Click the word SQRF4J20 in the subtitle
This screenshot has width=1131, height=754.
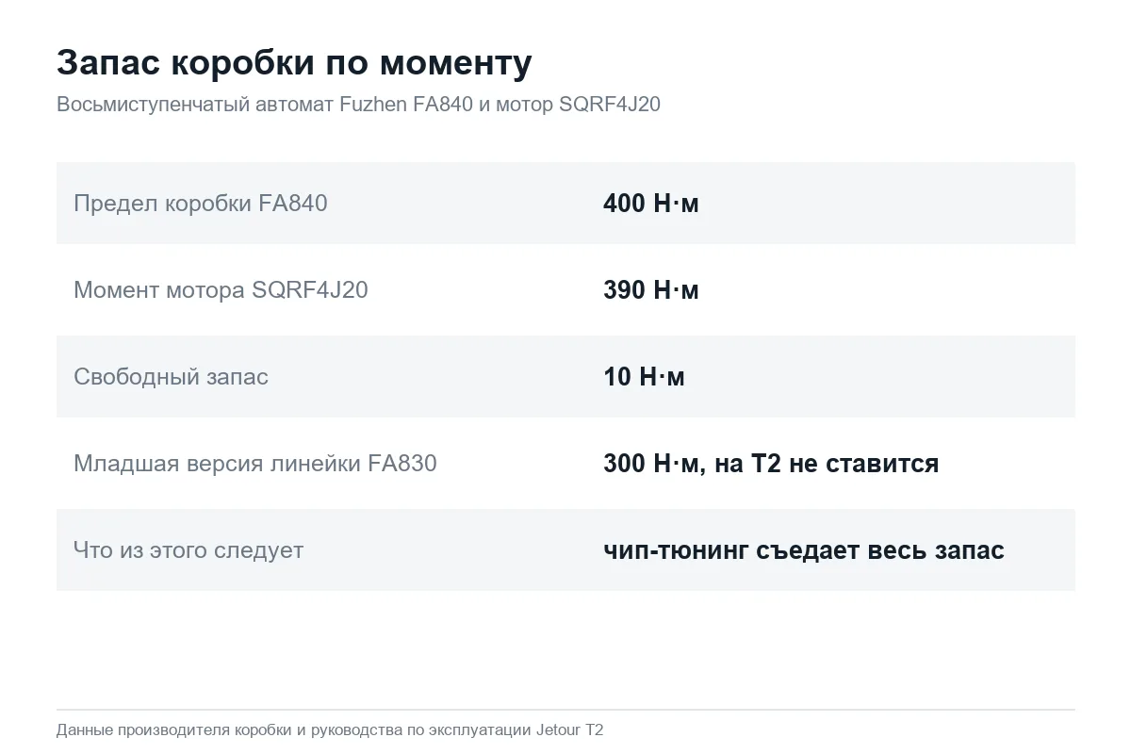tap(610, 105)
